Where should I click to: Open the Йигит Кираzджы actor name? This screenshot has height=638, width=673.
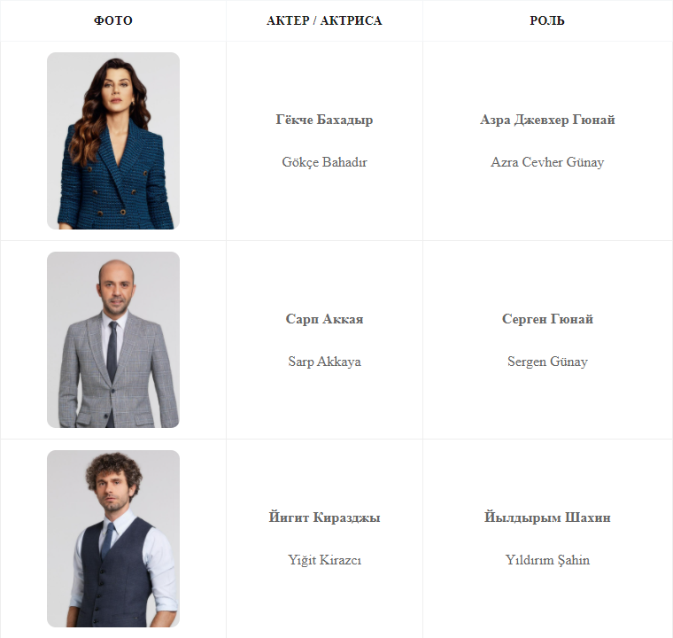[x=324, y=517]
